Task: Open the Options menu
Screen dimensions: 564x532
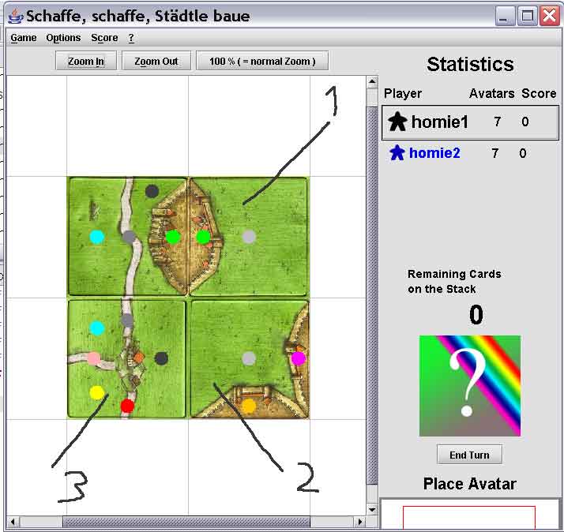Action: 63,38
